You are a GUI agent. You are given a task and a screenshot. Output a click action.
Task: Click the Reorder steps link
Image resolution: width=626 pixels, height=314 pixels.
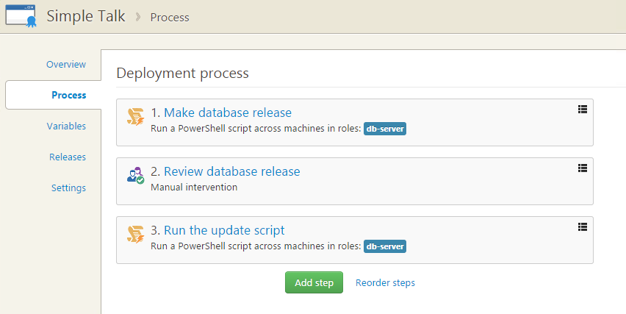385,283
